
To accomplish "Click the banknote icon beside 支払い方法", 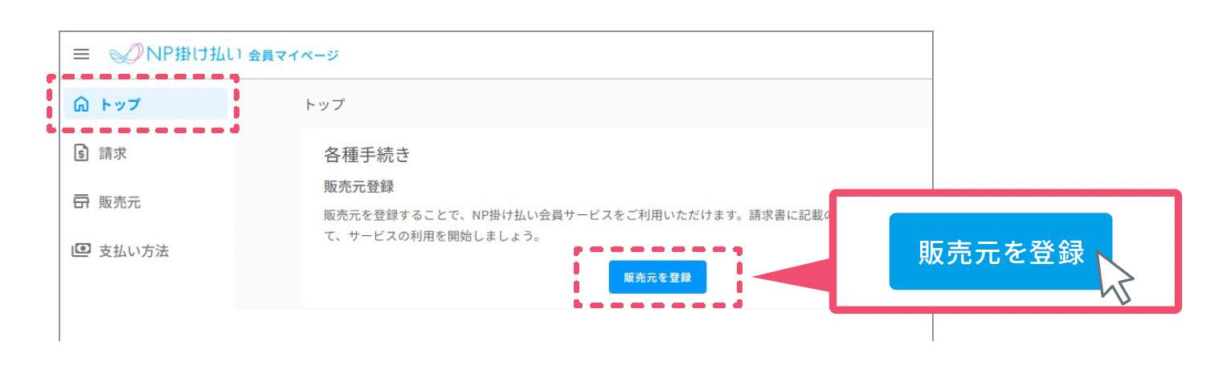I will 81,250.
